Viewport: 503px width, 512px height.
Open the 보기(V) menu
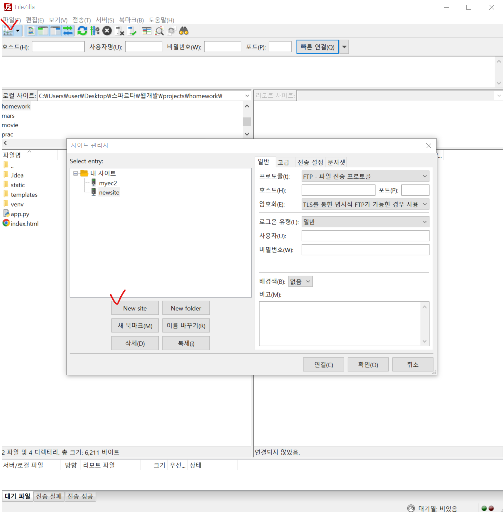pyautogui.click(x=58, y=20)
